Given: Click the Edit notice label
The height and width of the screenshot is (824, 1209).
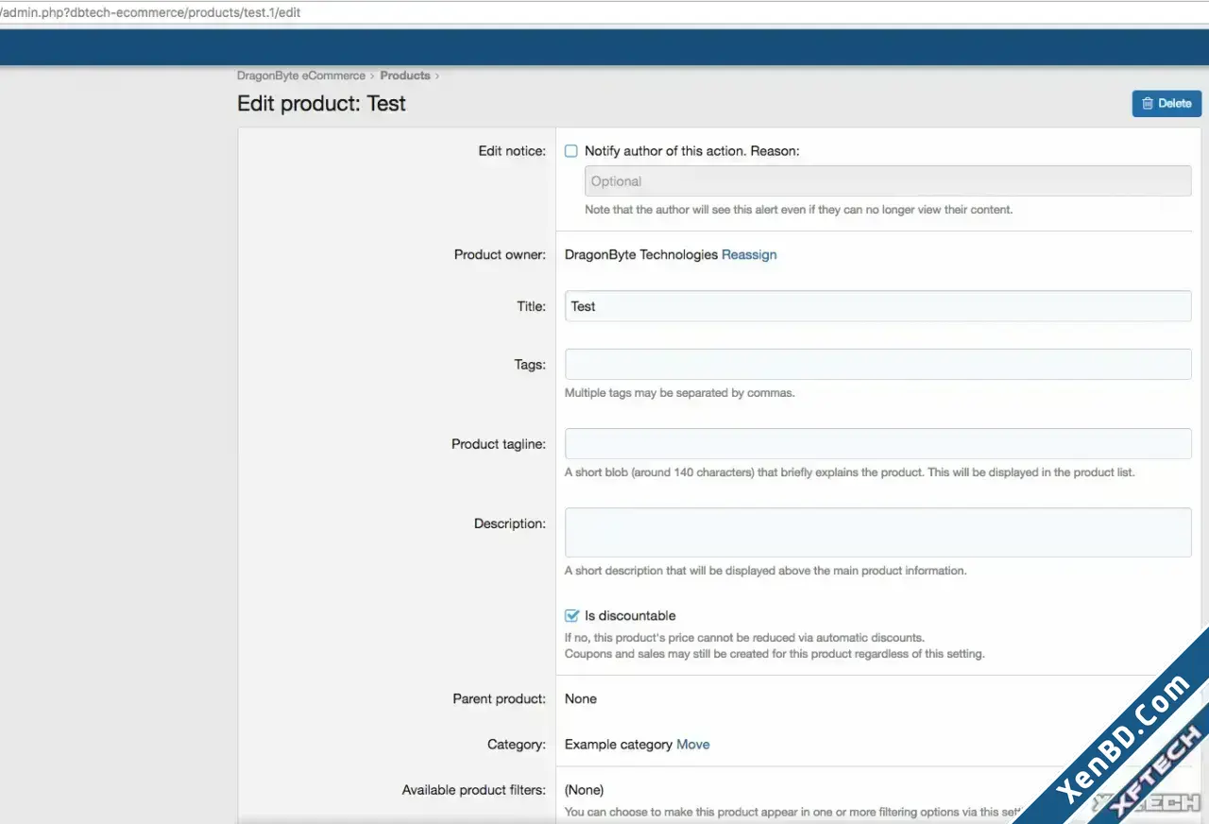Looking at the screenshot, I should click(512, 151).
